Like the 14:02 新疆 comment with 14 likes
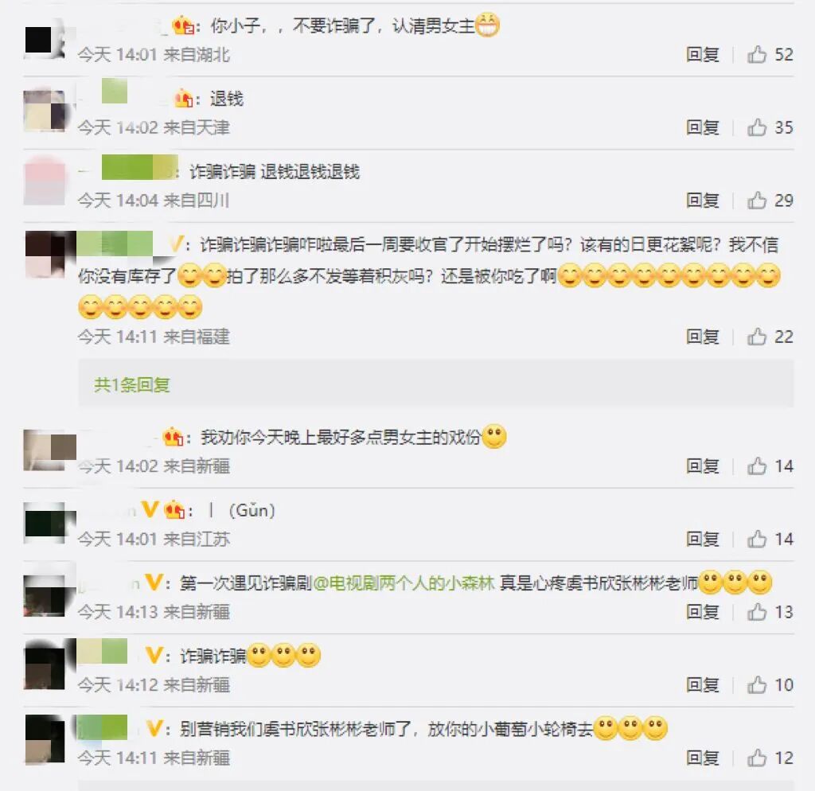Screen dimensions: 815x791 770,466
